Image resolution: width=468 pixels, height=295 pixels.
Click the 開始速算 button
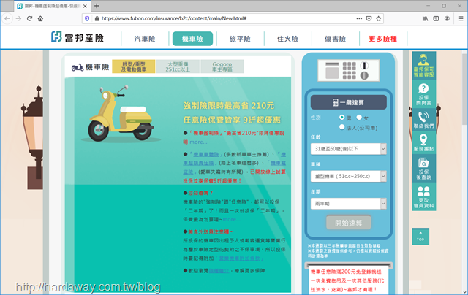[348, 223]
